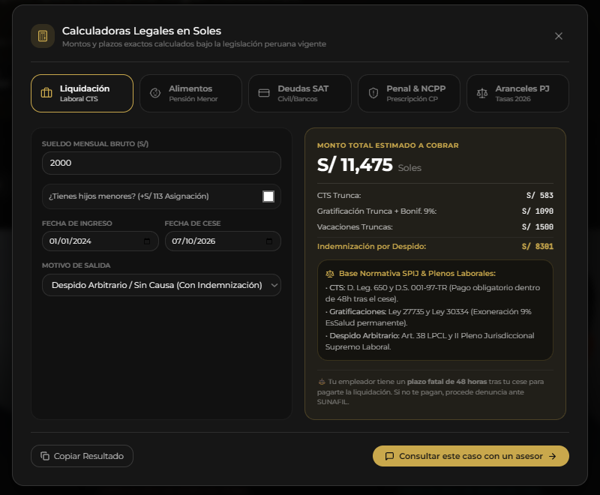
Task: Click the scales icon next to Base Normativa
Action: (x=330, y=274)
